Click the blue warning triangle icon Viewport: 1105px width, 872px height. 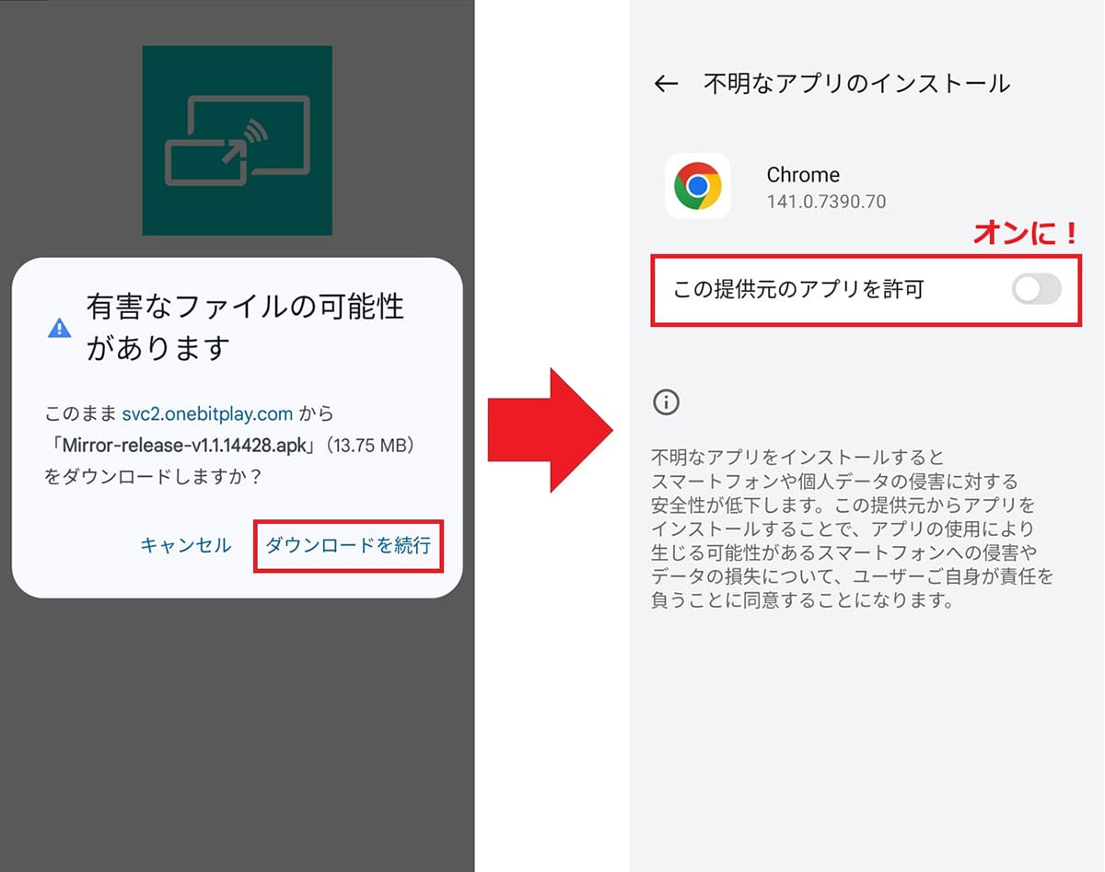[60, 328]
